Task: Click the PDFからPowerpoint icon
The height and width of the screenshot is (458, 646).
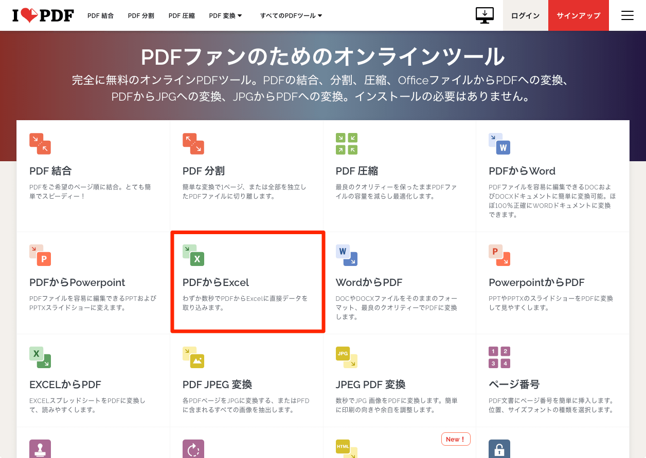Action: (40, 255)
